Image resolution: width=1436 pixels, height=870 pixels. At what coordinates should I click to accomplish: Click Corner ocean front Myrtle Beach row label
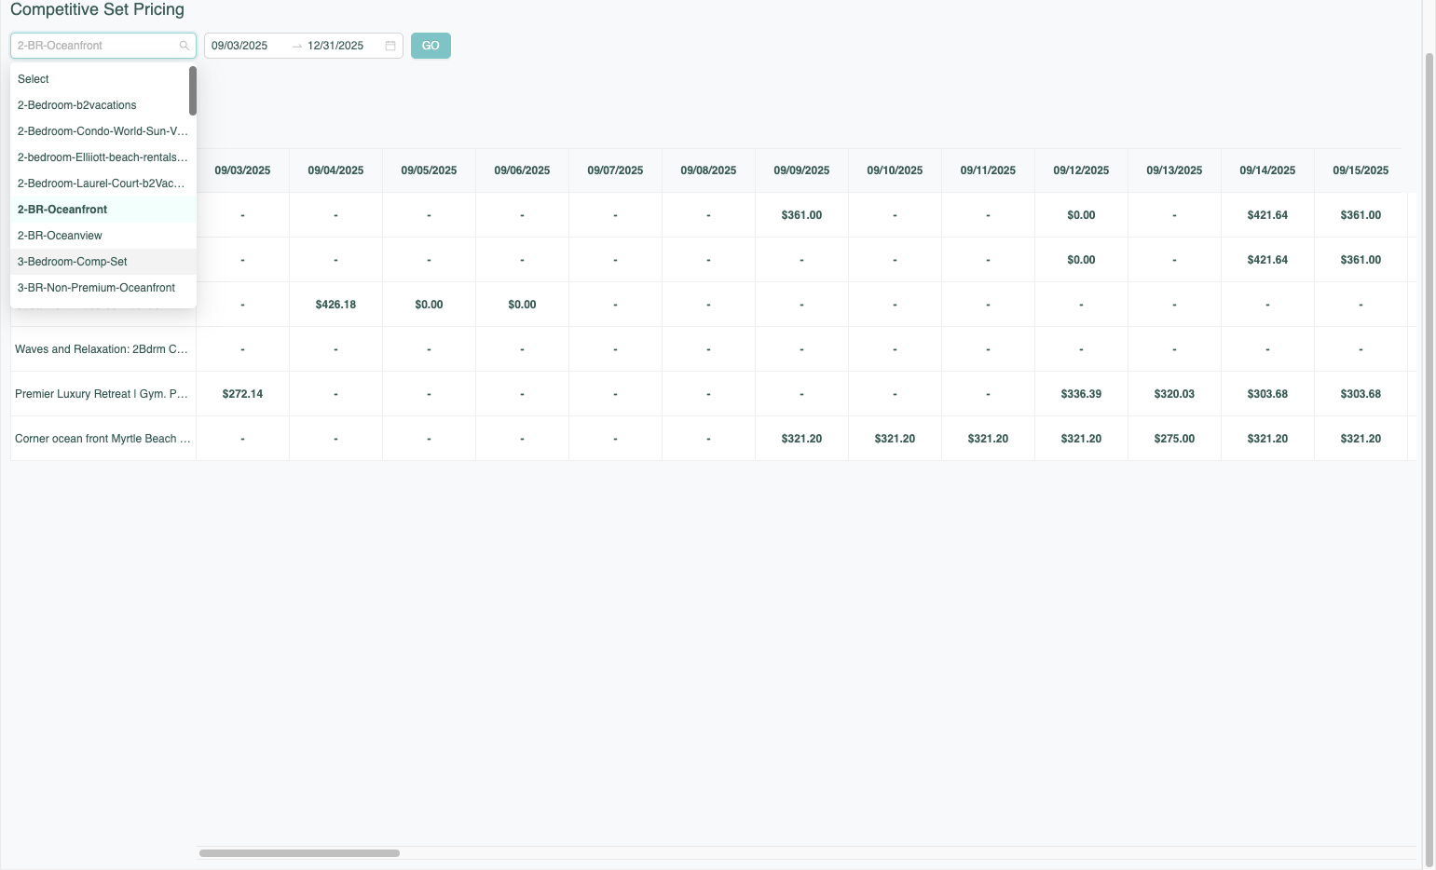click(x=103, y=439)
